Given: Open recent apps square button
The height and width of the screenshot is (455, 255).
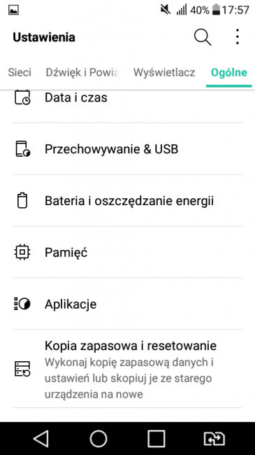Looking at the screenshot, I should (x=156, y=438).
